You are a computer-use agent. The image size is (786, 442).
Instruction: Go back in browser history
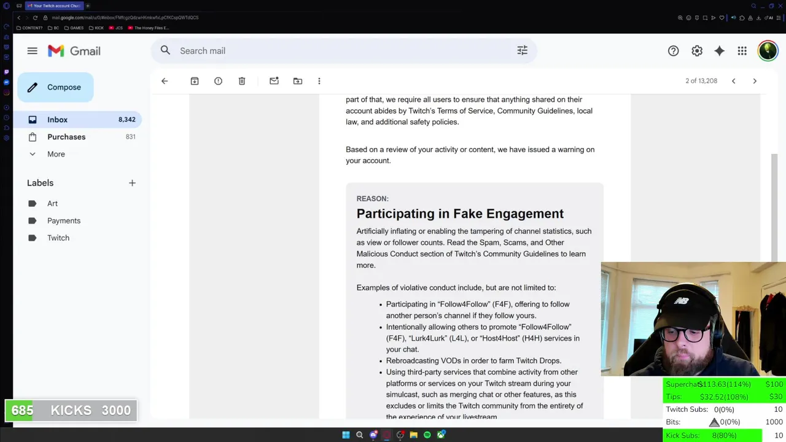click(x=18, y=18)
